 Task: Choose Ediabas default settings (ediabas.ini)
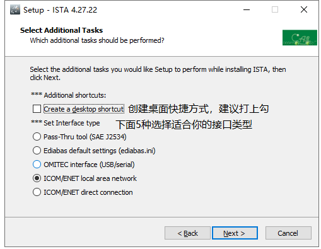pyautogui.click(x=37, y=151)
